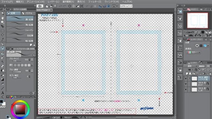Screen dimensions: 212x119
Task: Open the dropdown beside the snap icons
Action: coord(115,6)
